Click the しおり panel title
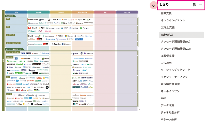 164,5
